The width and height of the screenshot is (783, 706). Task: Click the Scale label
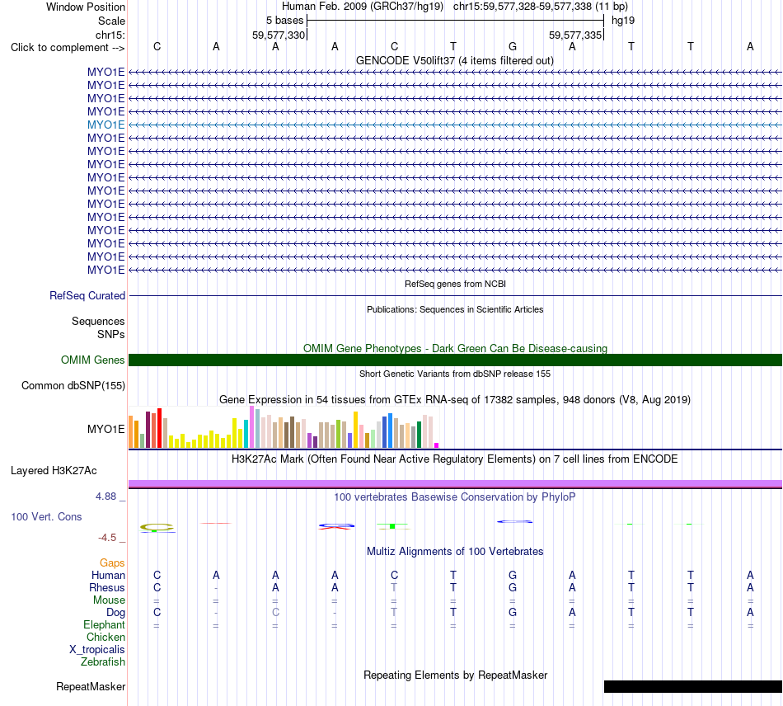pyautogui.click(x=111, y=21)
